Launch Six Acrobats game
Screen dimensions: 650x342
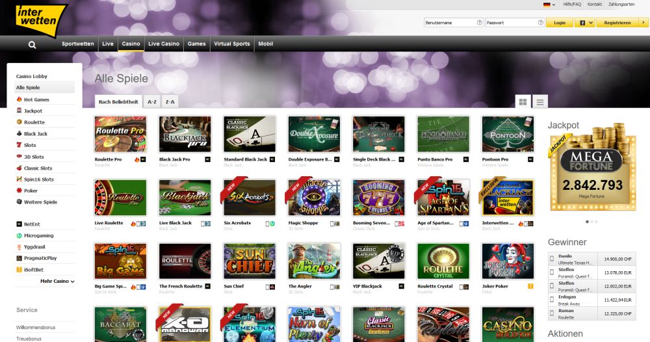click(250, 198)
